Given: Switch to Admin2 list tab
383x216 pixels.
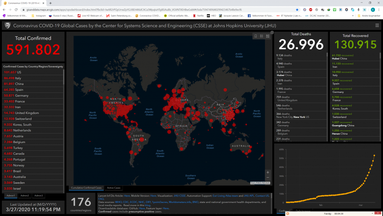Looking at the screenshot, I should point(25,196).
